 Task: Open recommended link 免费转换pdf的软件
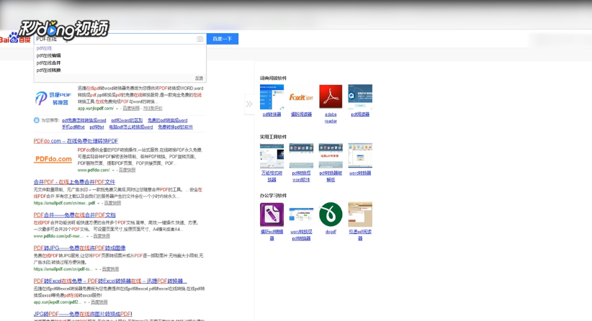pos(175,127)
